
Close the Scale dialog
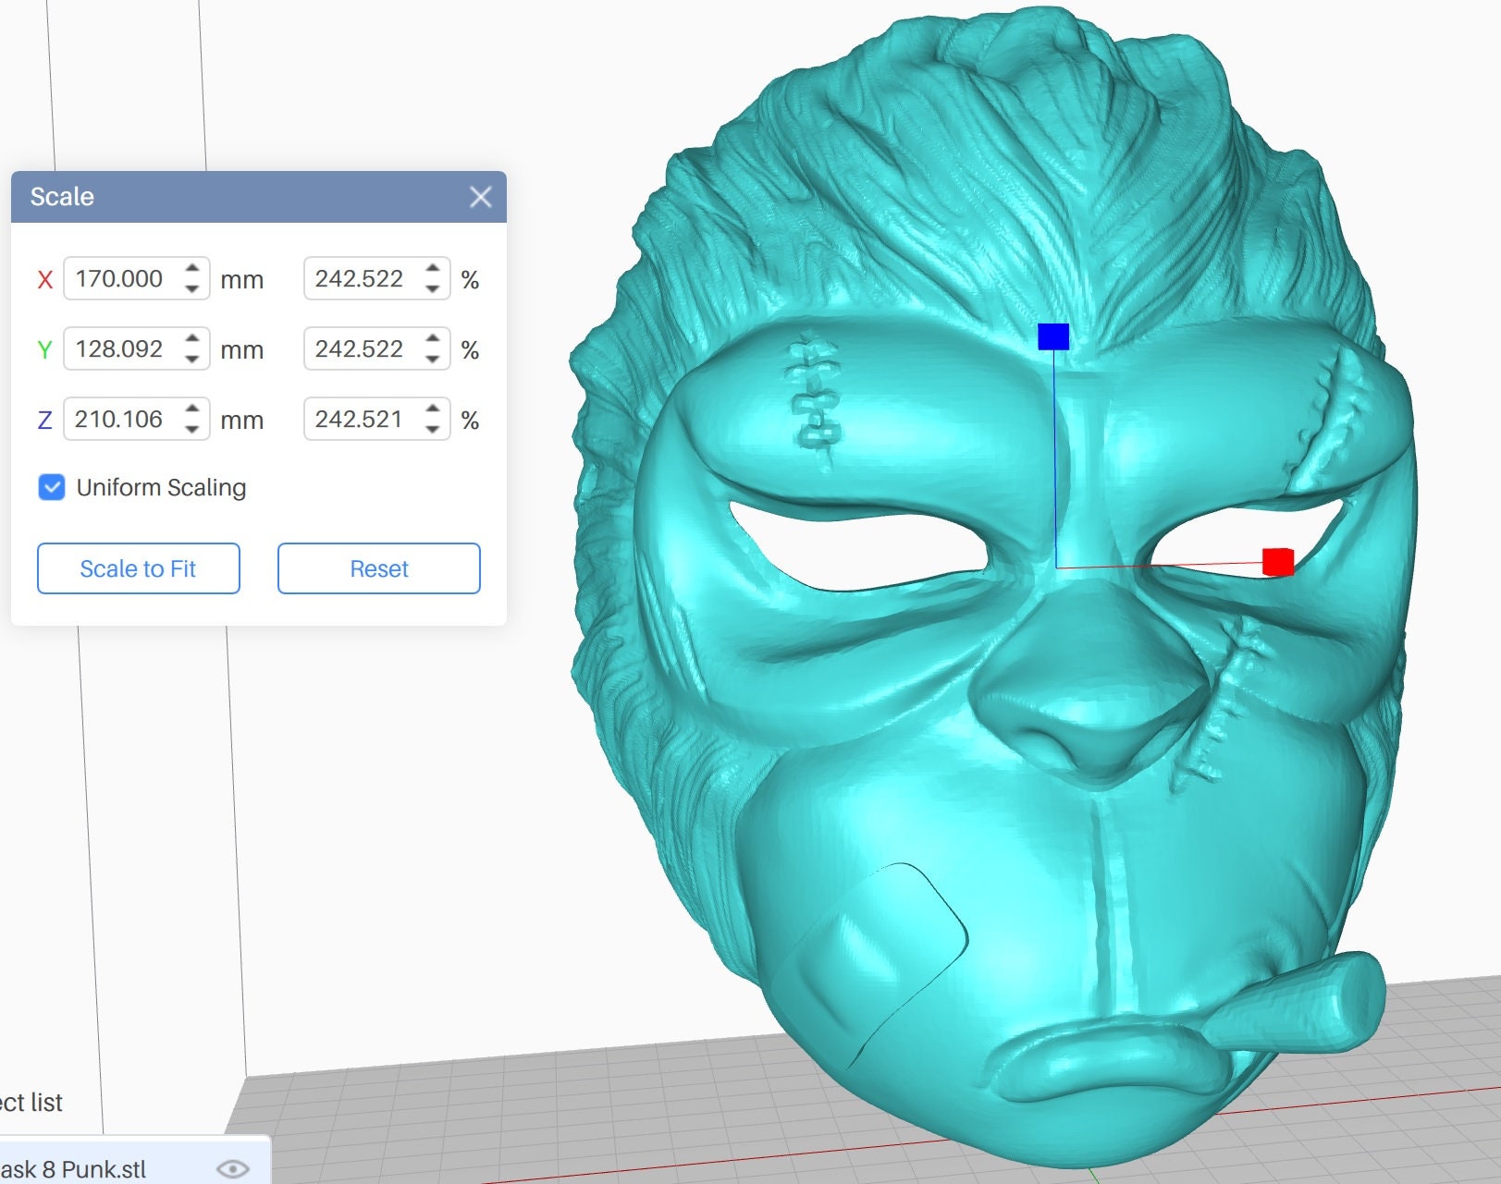coord(482,196)
